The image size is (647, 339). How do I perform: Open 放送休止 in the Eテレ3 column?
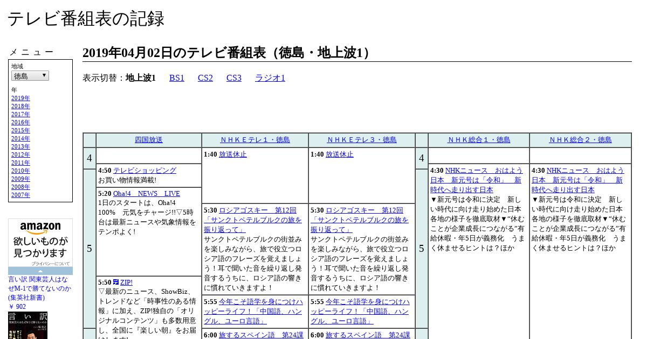(340, 154)
